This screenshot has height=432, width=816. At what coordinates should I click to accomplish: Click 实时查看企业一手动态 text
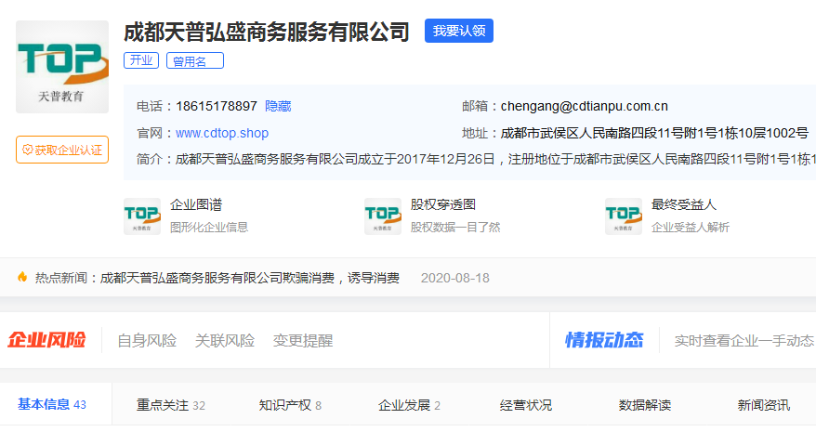744,340
